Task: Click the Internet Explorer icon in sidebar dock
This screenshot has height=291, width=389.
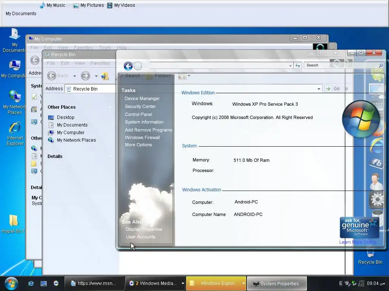Action: coord(376,145)
